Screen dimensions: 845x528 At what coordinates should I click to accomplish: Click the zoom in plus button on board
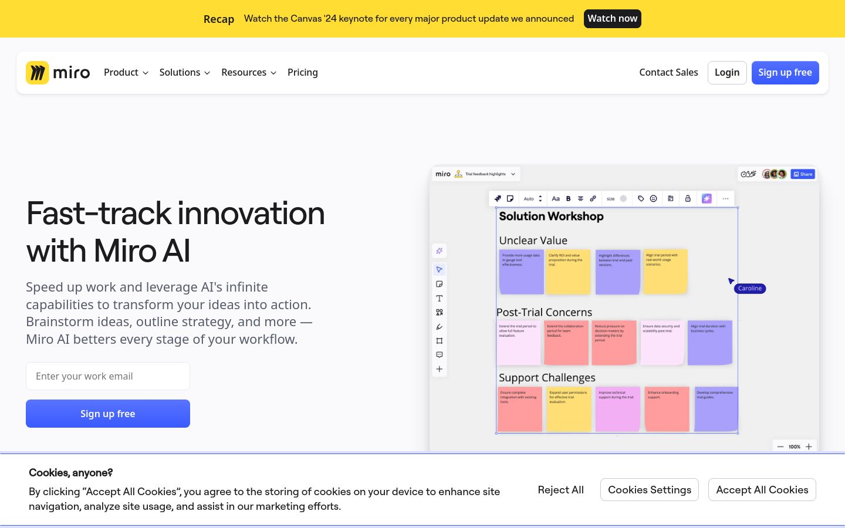click(x=809, y=446)
